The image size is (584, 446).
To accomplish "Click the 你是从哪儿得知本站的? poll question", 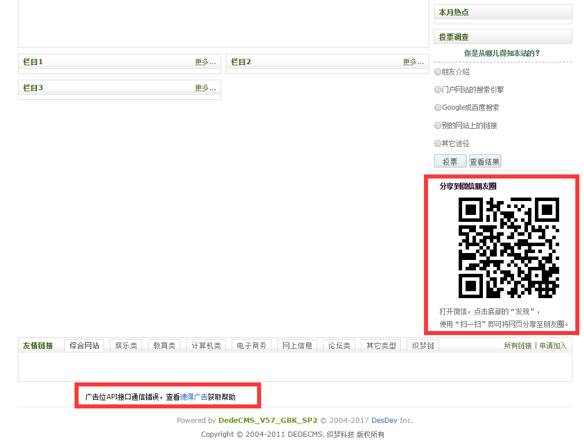I will pos(502,53).
